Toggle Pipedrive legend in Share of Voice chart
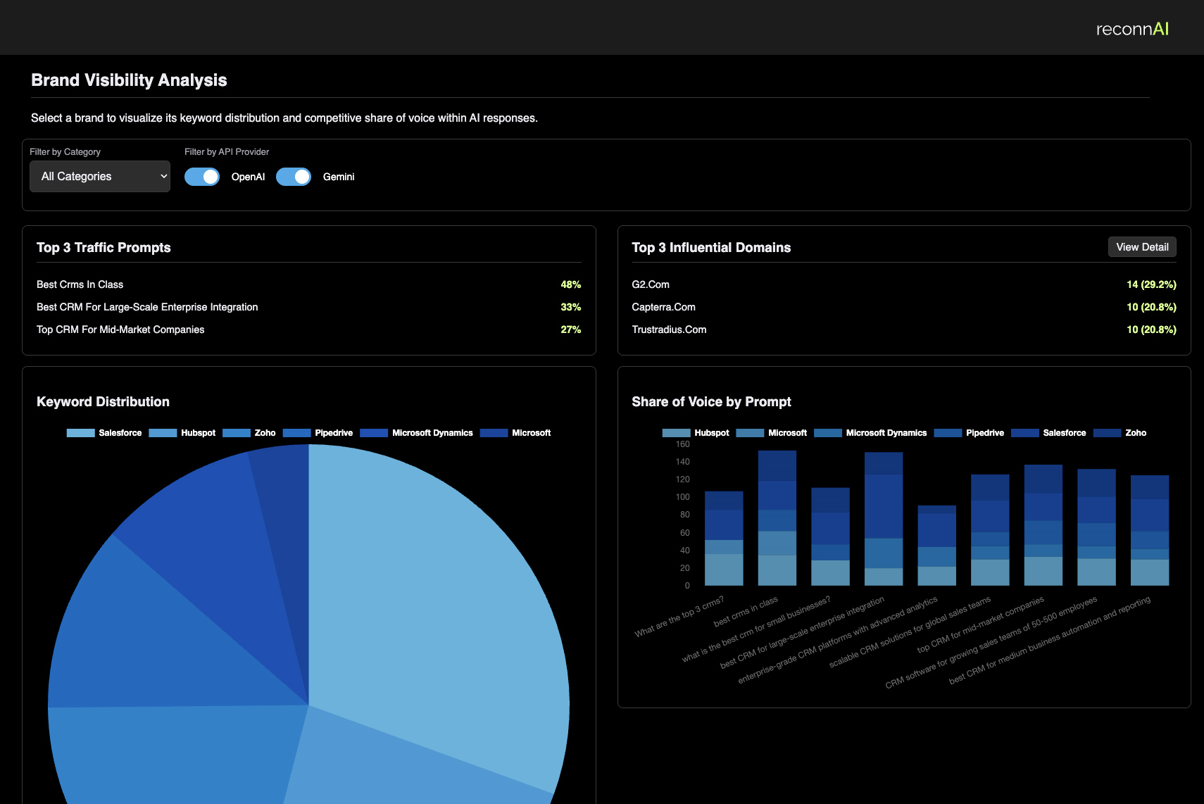 (969, 433)
